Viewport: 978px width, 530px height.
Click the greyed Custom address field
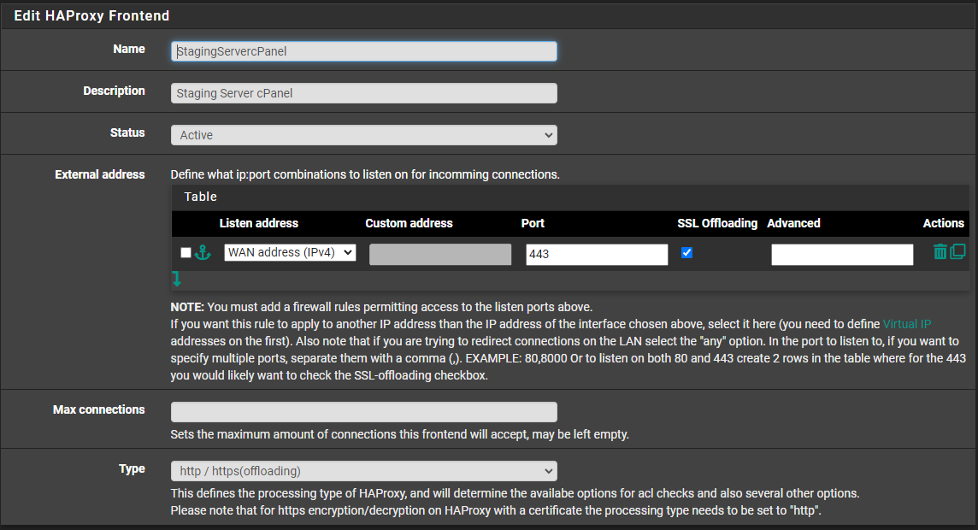[440, 255]
